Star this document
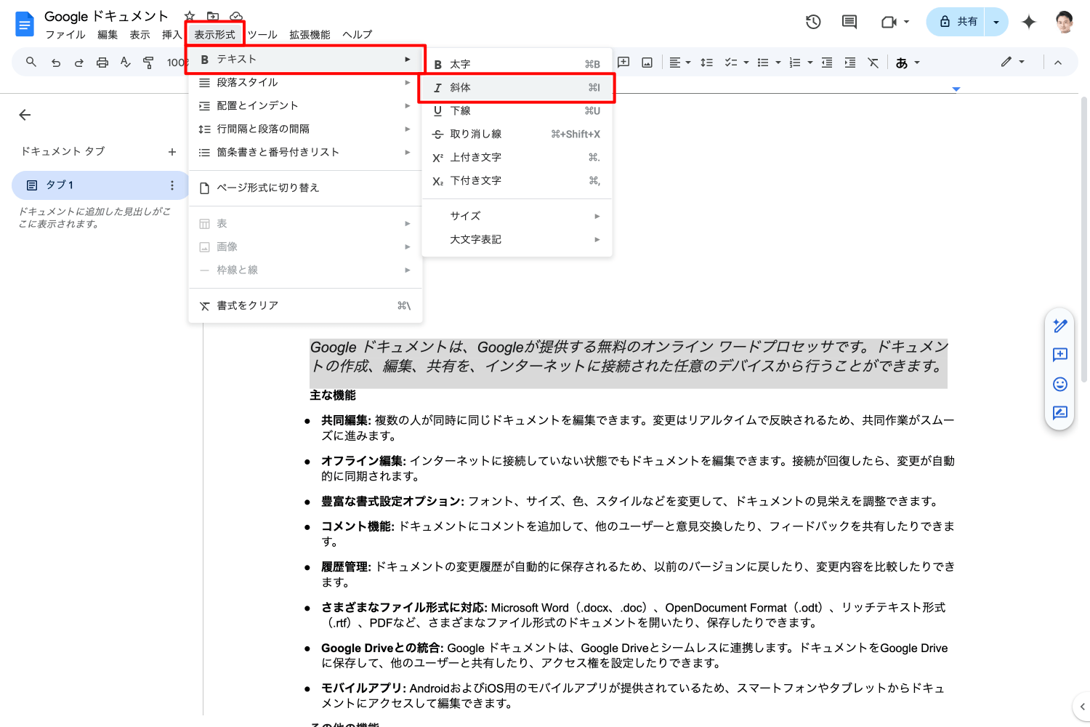The width and height of the screenshot is (1090, 727). (x=190, y=16)
